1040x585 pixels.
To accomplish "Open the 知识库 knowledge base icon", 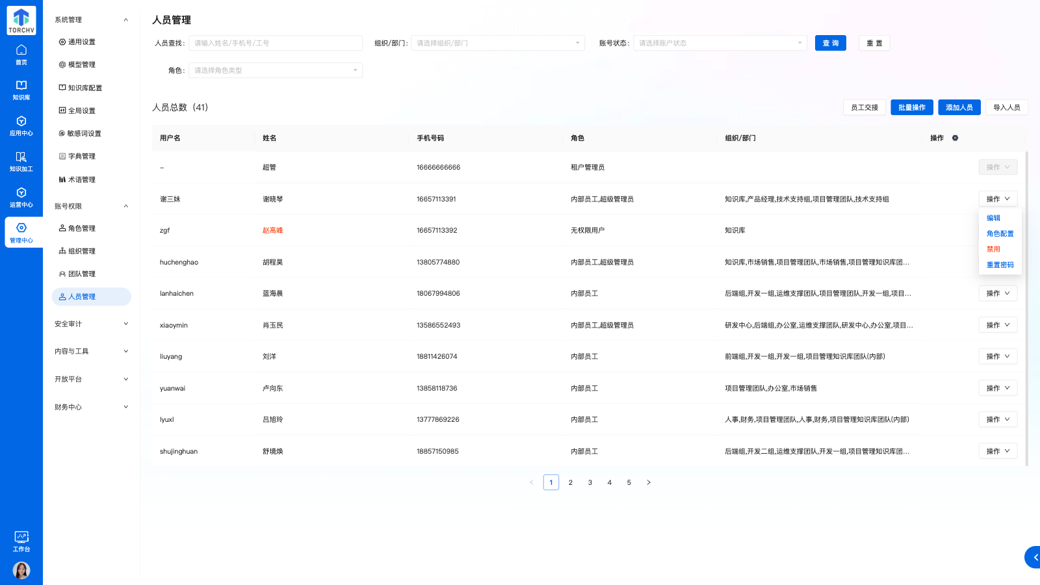I will [21, 90].
